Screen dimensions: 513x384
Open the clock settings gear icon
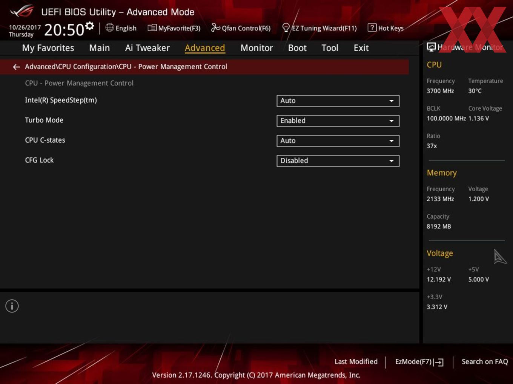89,26
